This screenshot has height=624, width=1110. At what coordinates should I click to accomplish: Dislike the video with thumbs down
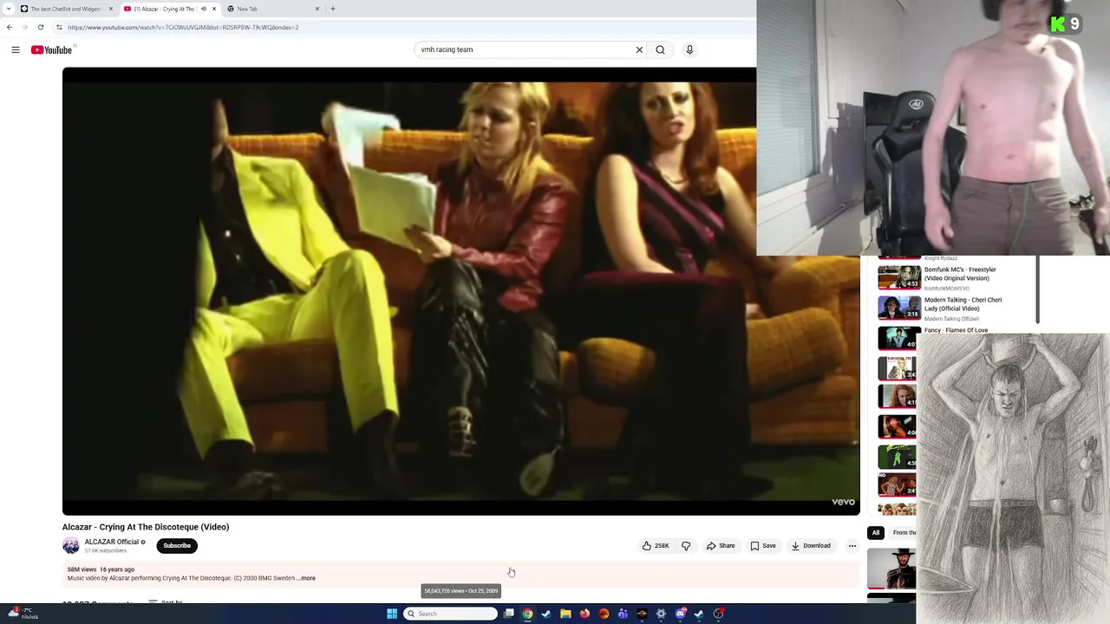pyautogui.click(x=686, y=546)
